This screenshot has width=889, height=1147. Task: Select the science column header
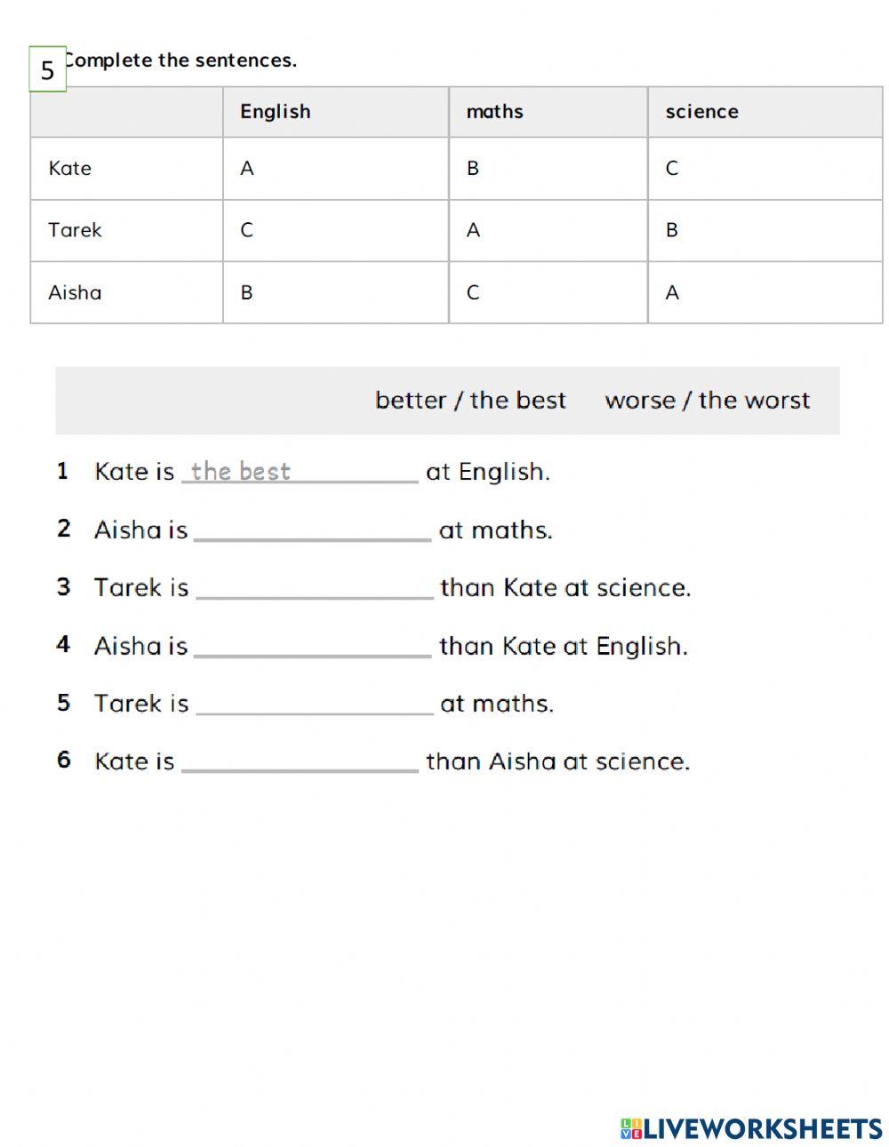click(701, 112)
